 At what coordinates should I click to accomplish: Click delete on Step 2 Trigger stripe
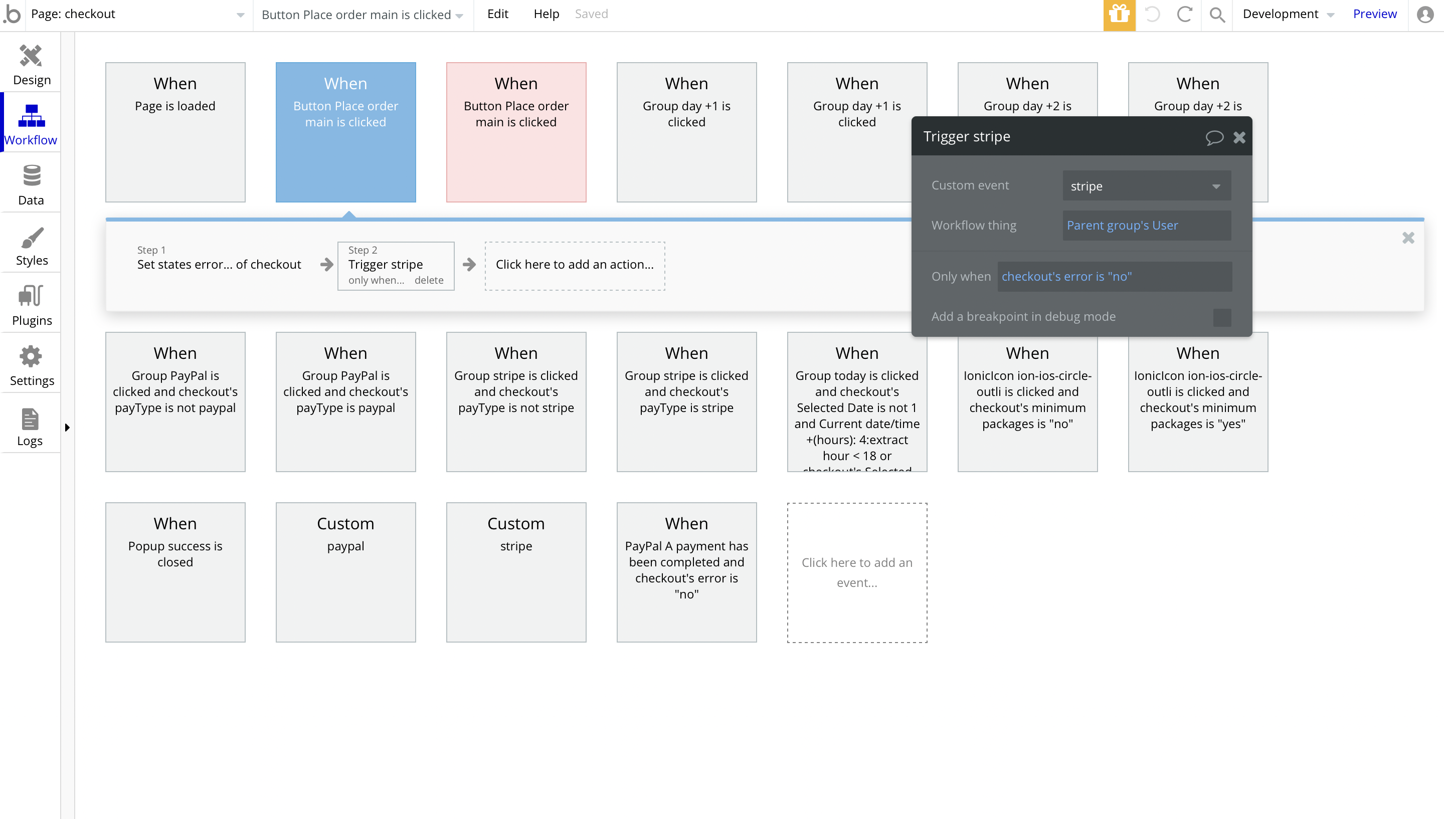429,280
